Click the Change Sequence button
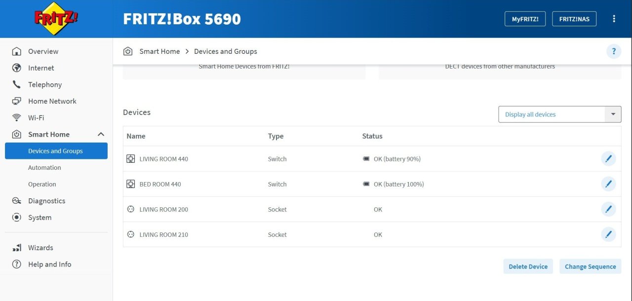The width and height of the screenshot is (632, 301). pyautogui.click(x=591, y=266)
